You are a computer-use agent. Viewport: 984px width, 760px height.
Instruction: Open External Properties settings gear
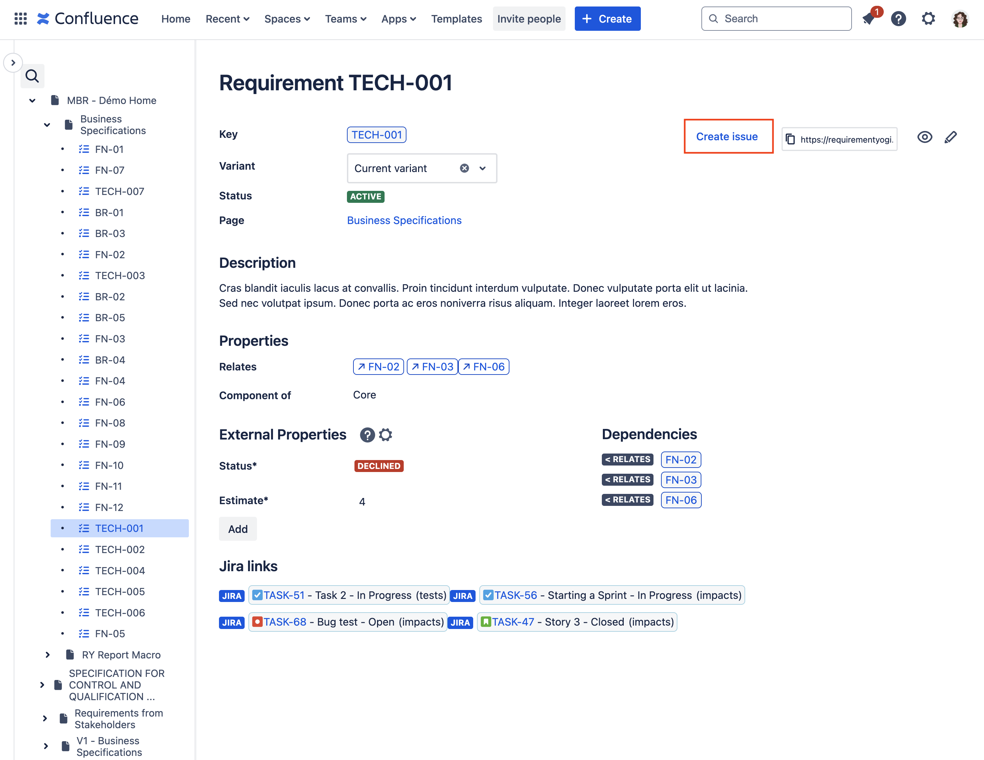[x=386, y=435]
